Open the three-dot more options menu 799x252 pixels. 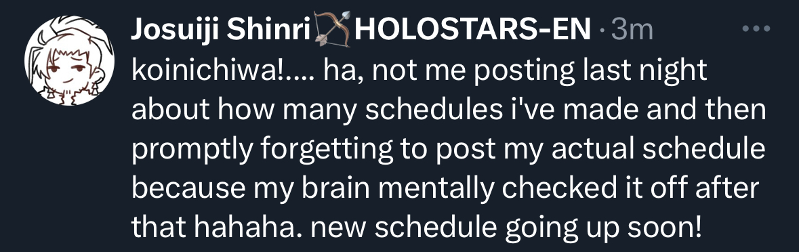point(756,30)
